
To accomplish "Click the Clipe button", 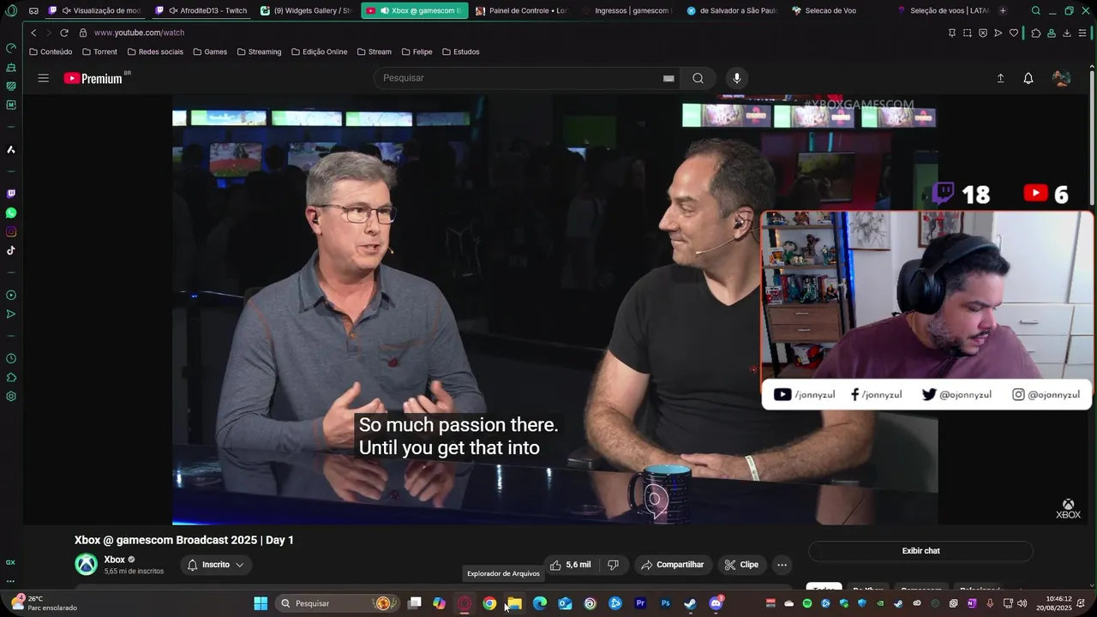I will [x=741, y=565].
